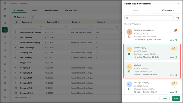Click the Company9484 row name

(x=26, y=93)
